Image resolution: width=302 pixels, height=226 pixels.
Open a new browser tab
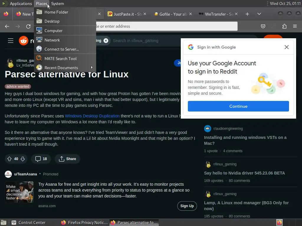point(247,14)
